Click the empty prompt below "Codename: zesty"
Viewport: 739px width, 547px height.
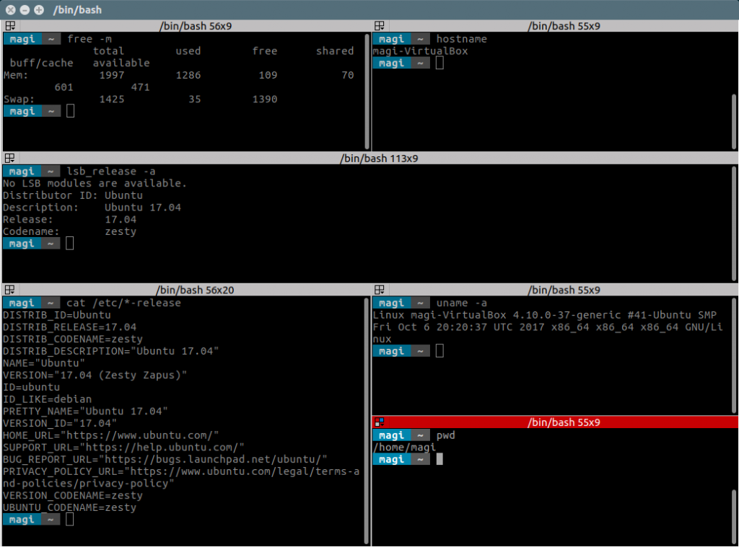coord(70,244)
